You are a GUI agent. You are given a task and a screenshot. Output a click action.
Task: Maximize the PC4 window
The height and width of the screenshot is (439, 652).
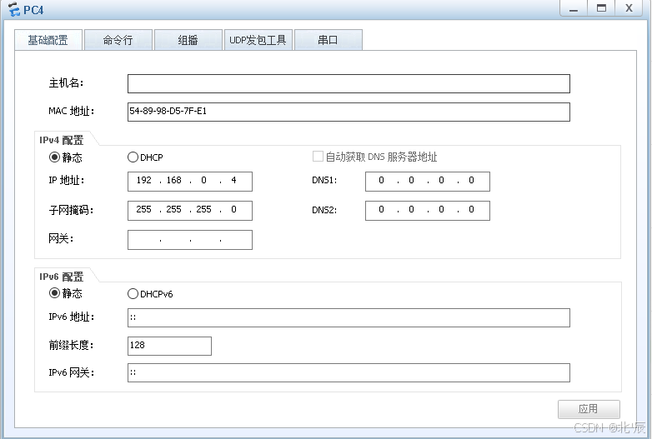click(x=601, y=8)
